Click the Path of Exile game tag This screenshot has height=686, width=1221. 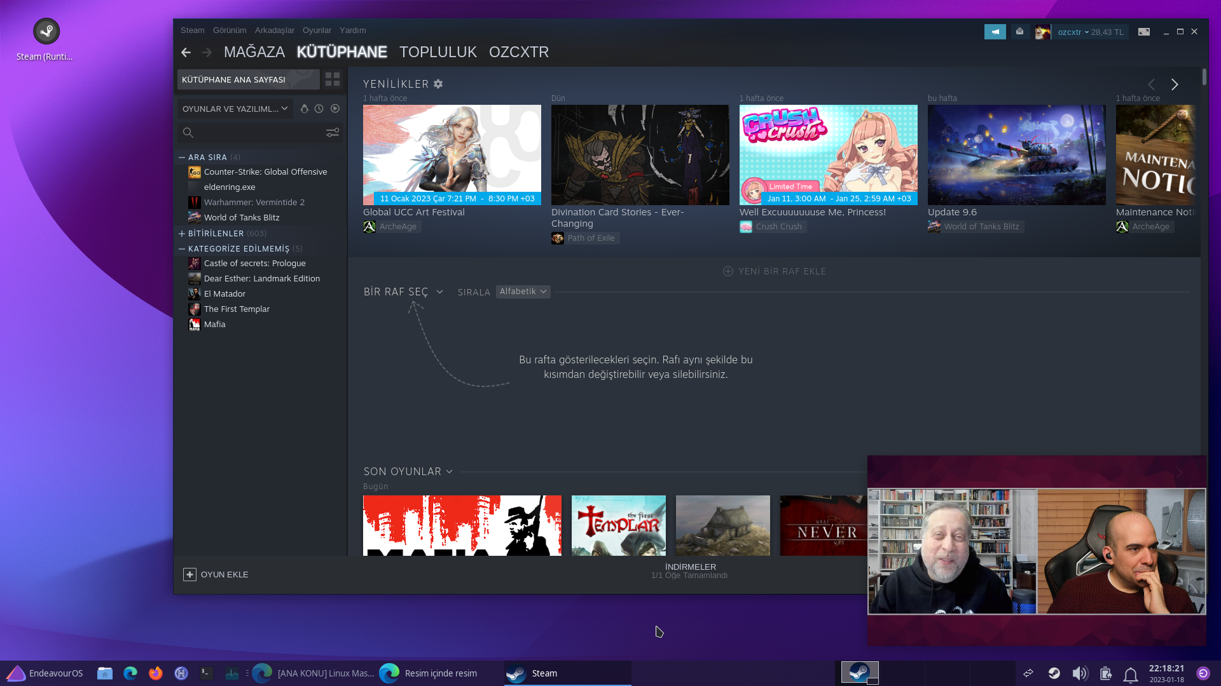585,238
